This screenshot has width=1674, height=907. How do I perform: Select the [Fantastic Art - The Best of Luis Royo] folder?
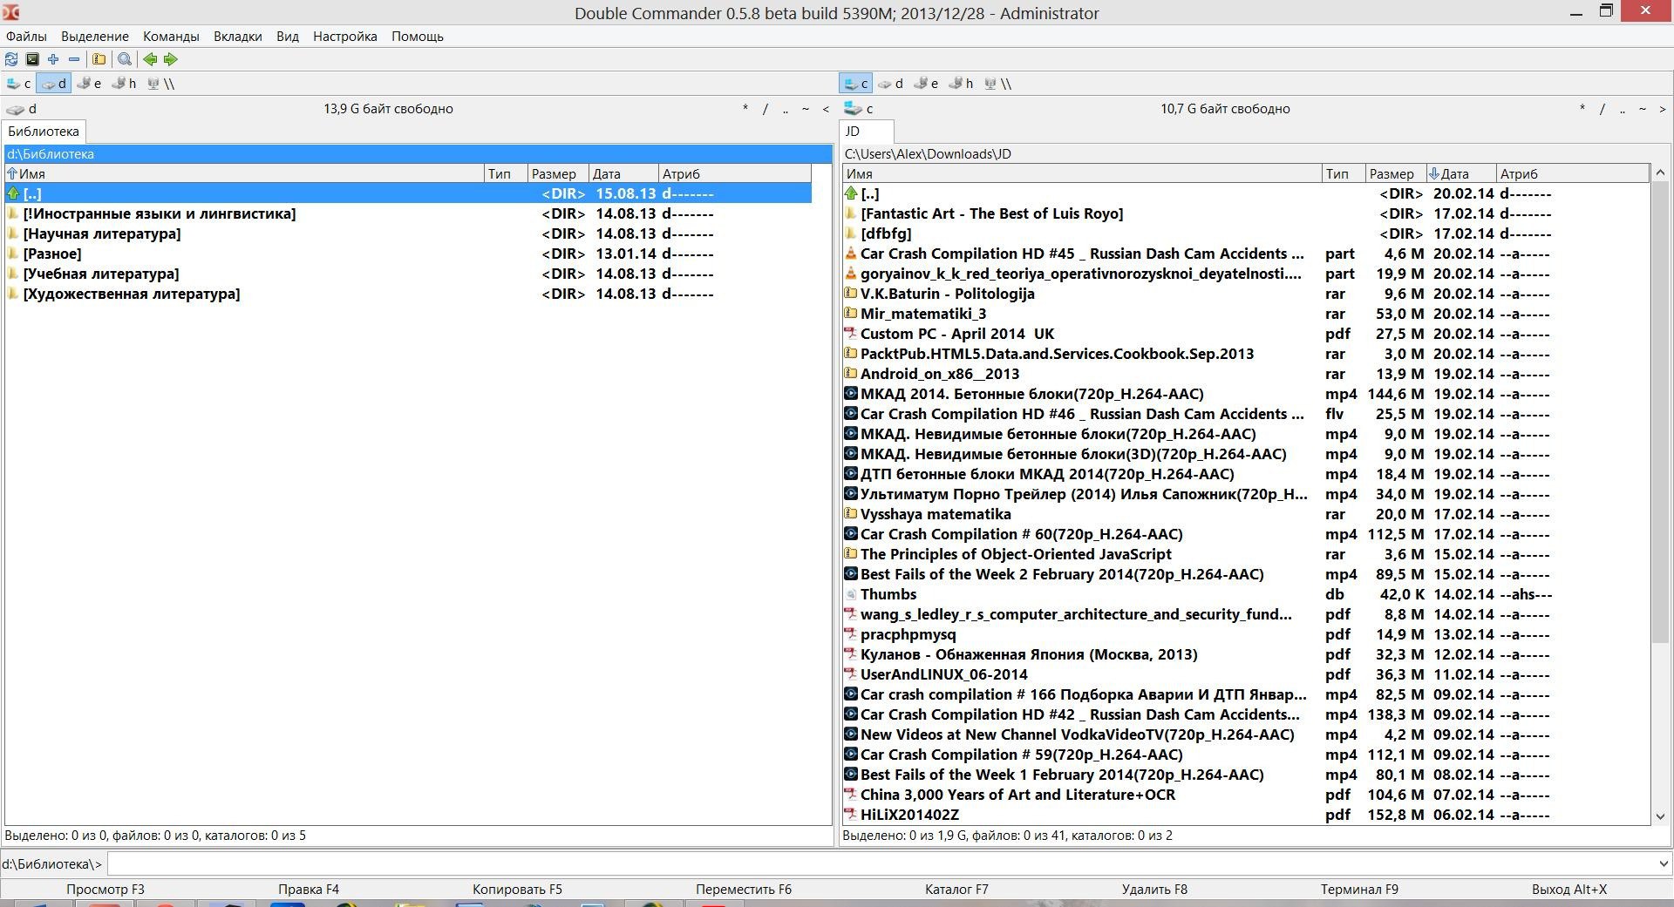(x=1246, y=213)
